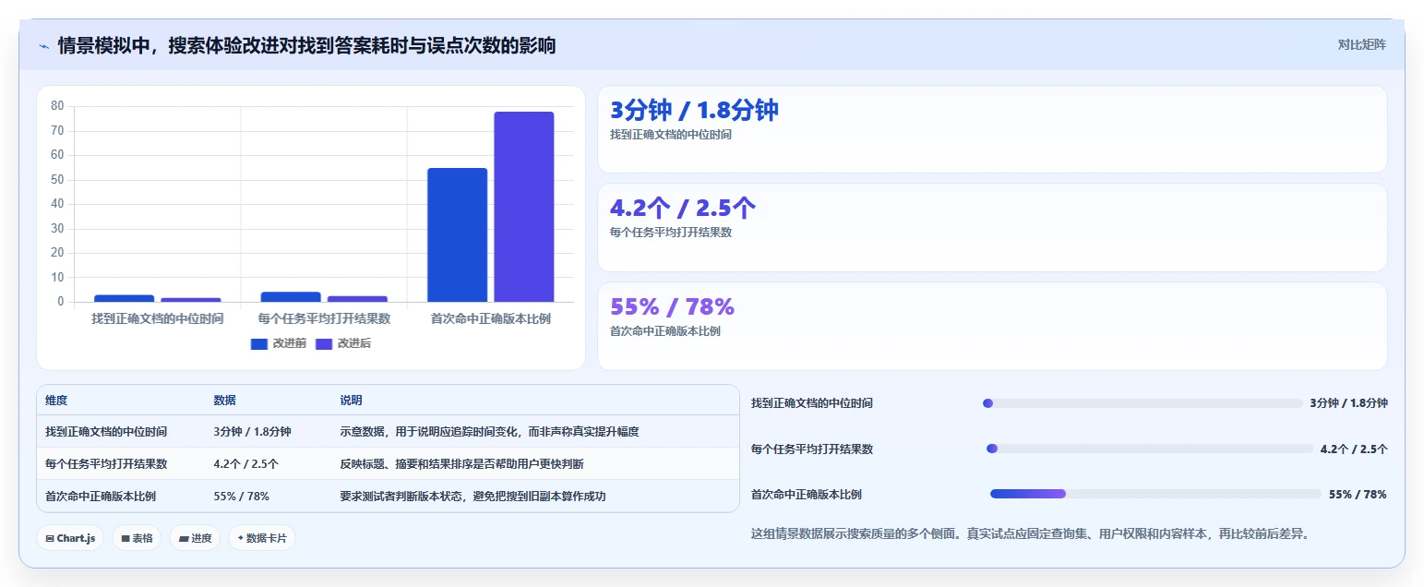The height and width of the screenshot is (587, 1424).
Task: Click the progress value 55% / 78%
Action: point(1358,495)
